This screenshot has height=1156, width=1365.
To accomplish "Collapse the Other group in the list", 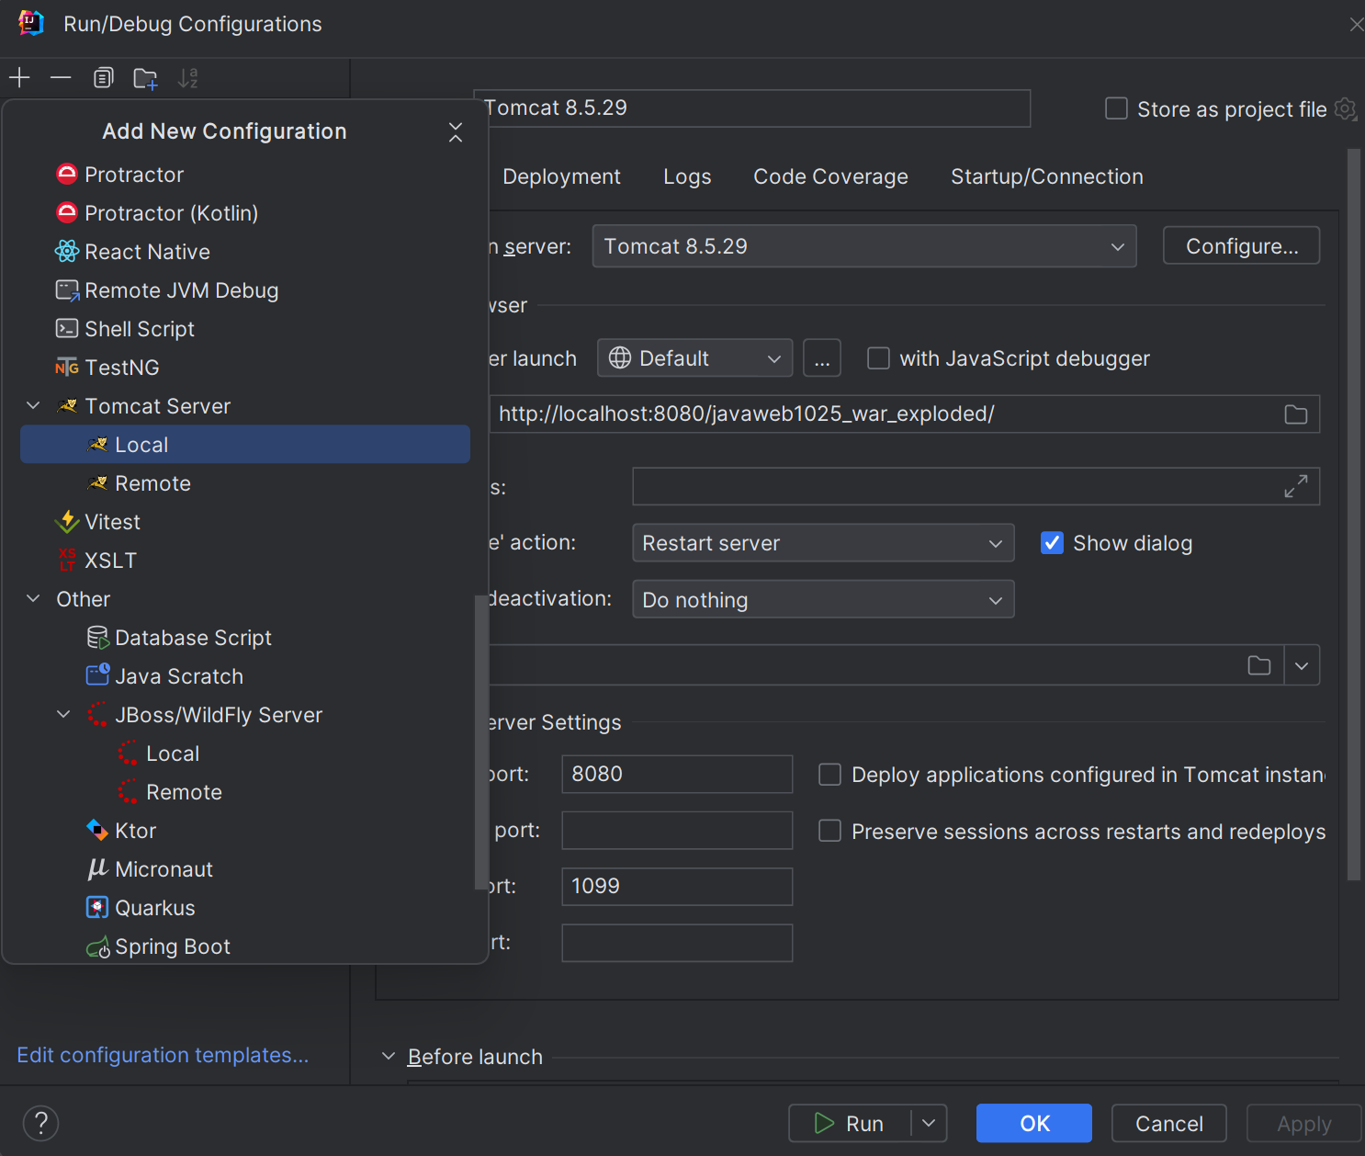I will pyautogui.click(x=34, y=598).
